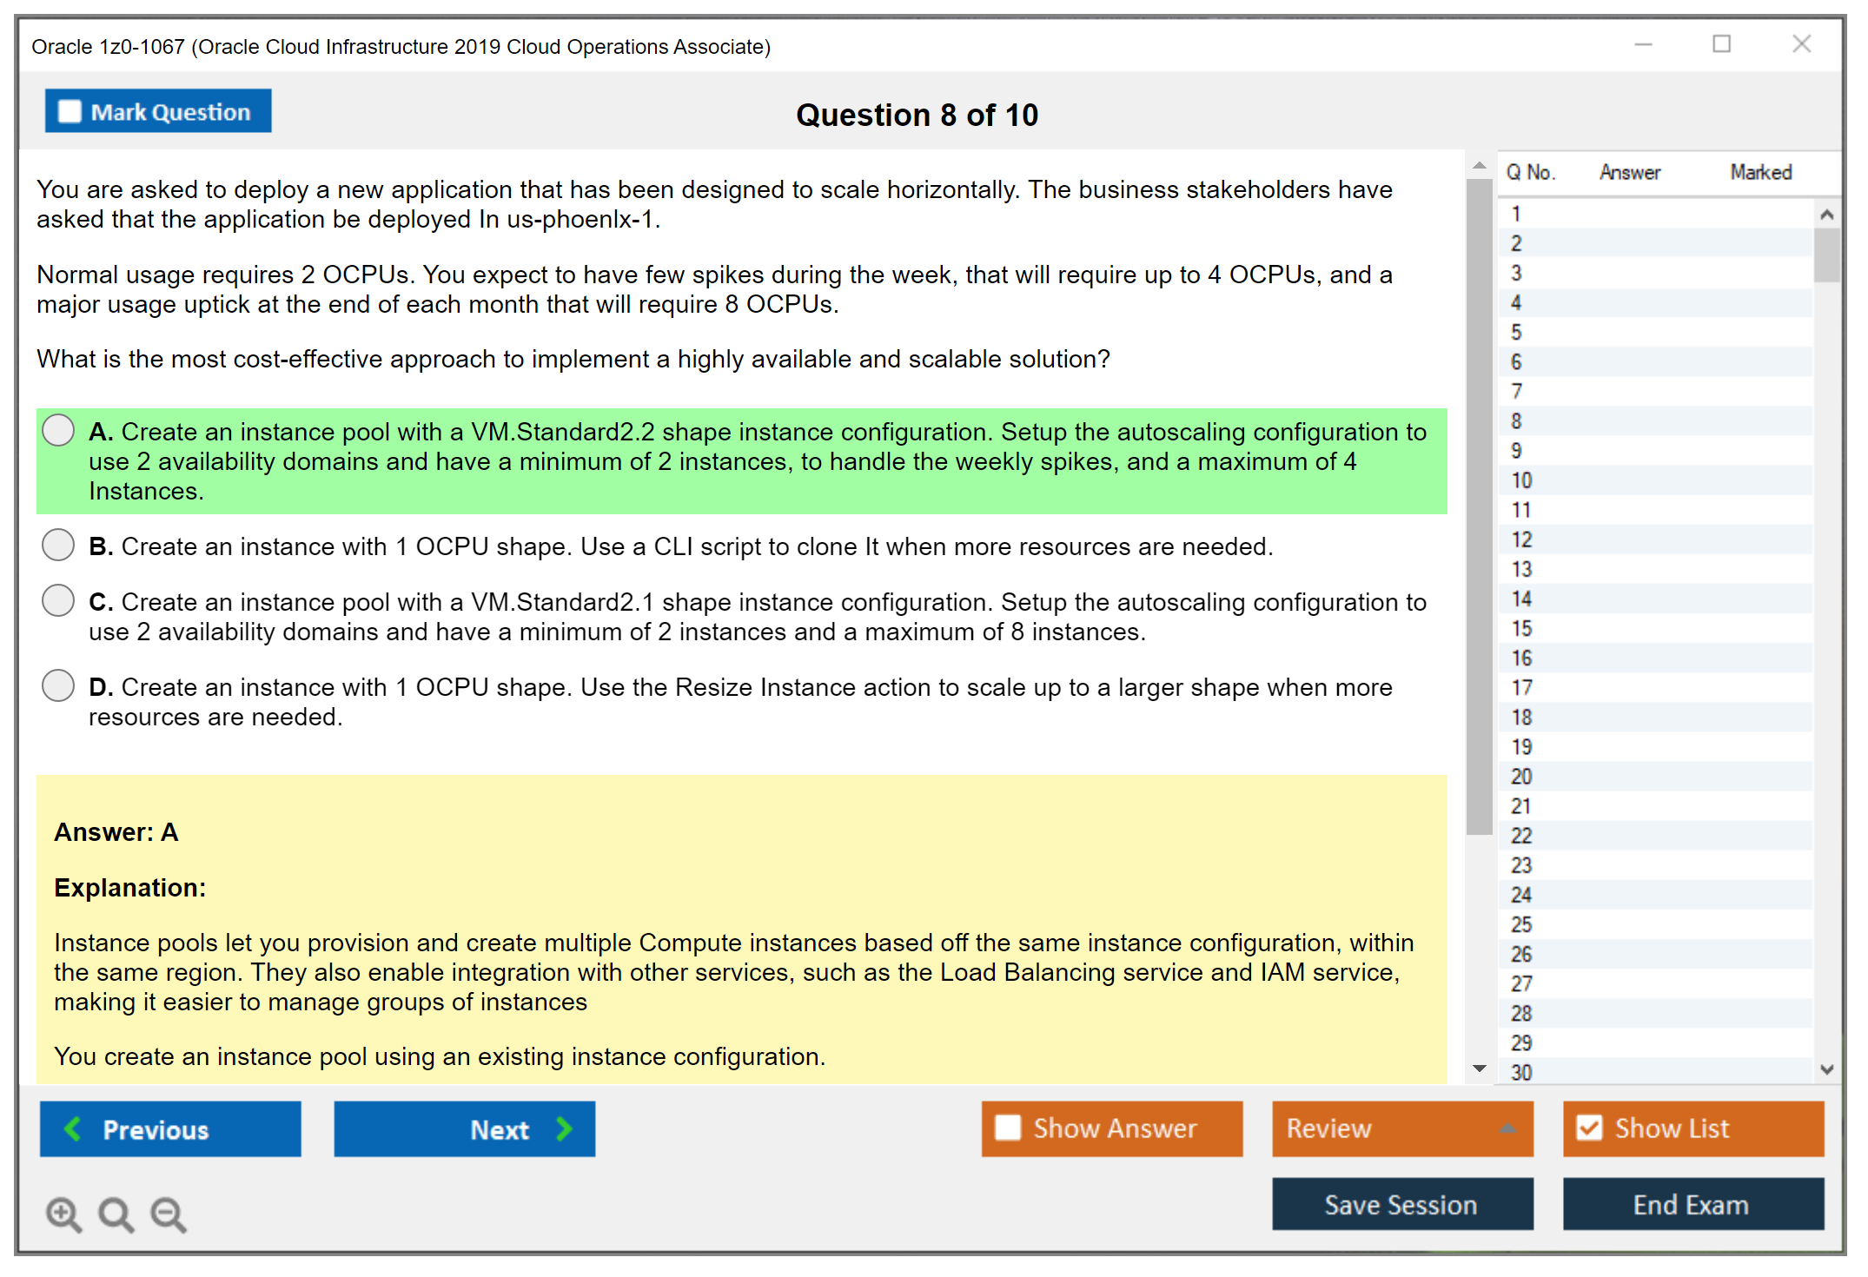1868x1277 pixels.
Task: Enable the Show Answer checkbox
Action: [x=1008, y=1128]
